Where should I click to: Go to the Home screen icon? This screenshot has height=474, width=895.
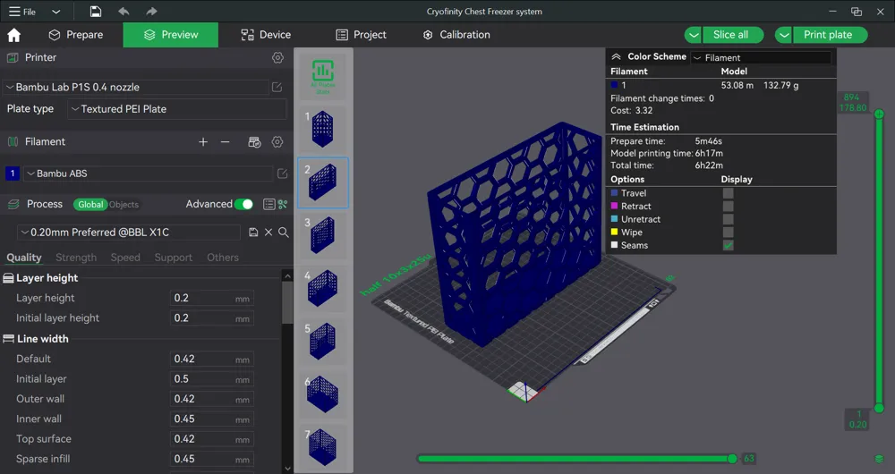tap(14, 36)
